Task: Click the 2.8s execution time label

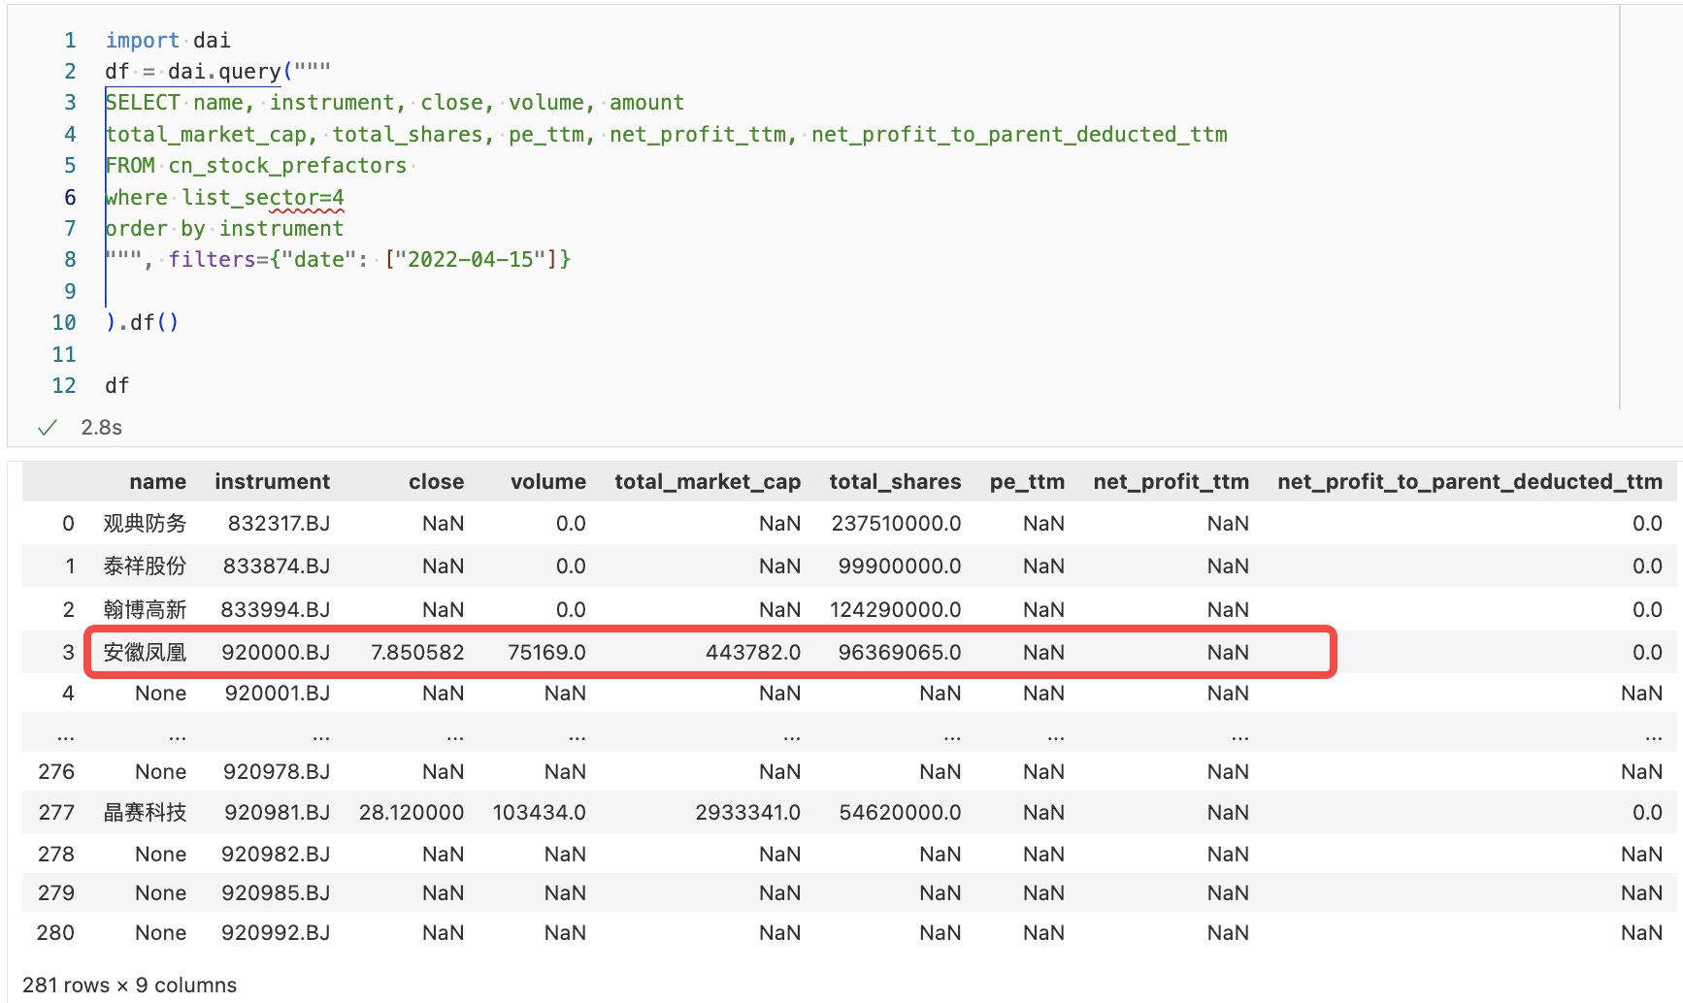Action: tap(101, 428)
